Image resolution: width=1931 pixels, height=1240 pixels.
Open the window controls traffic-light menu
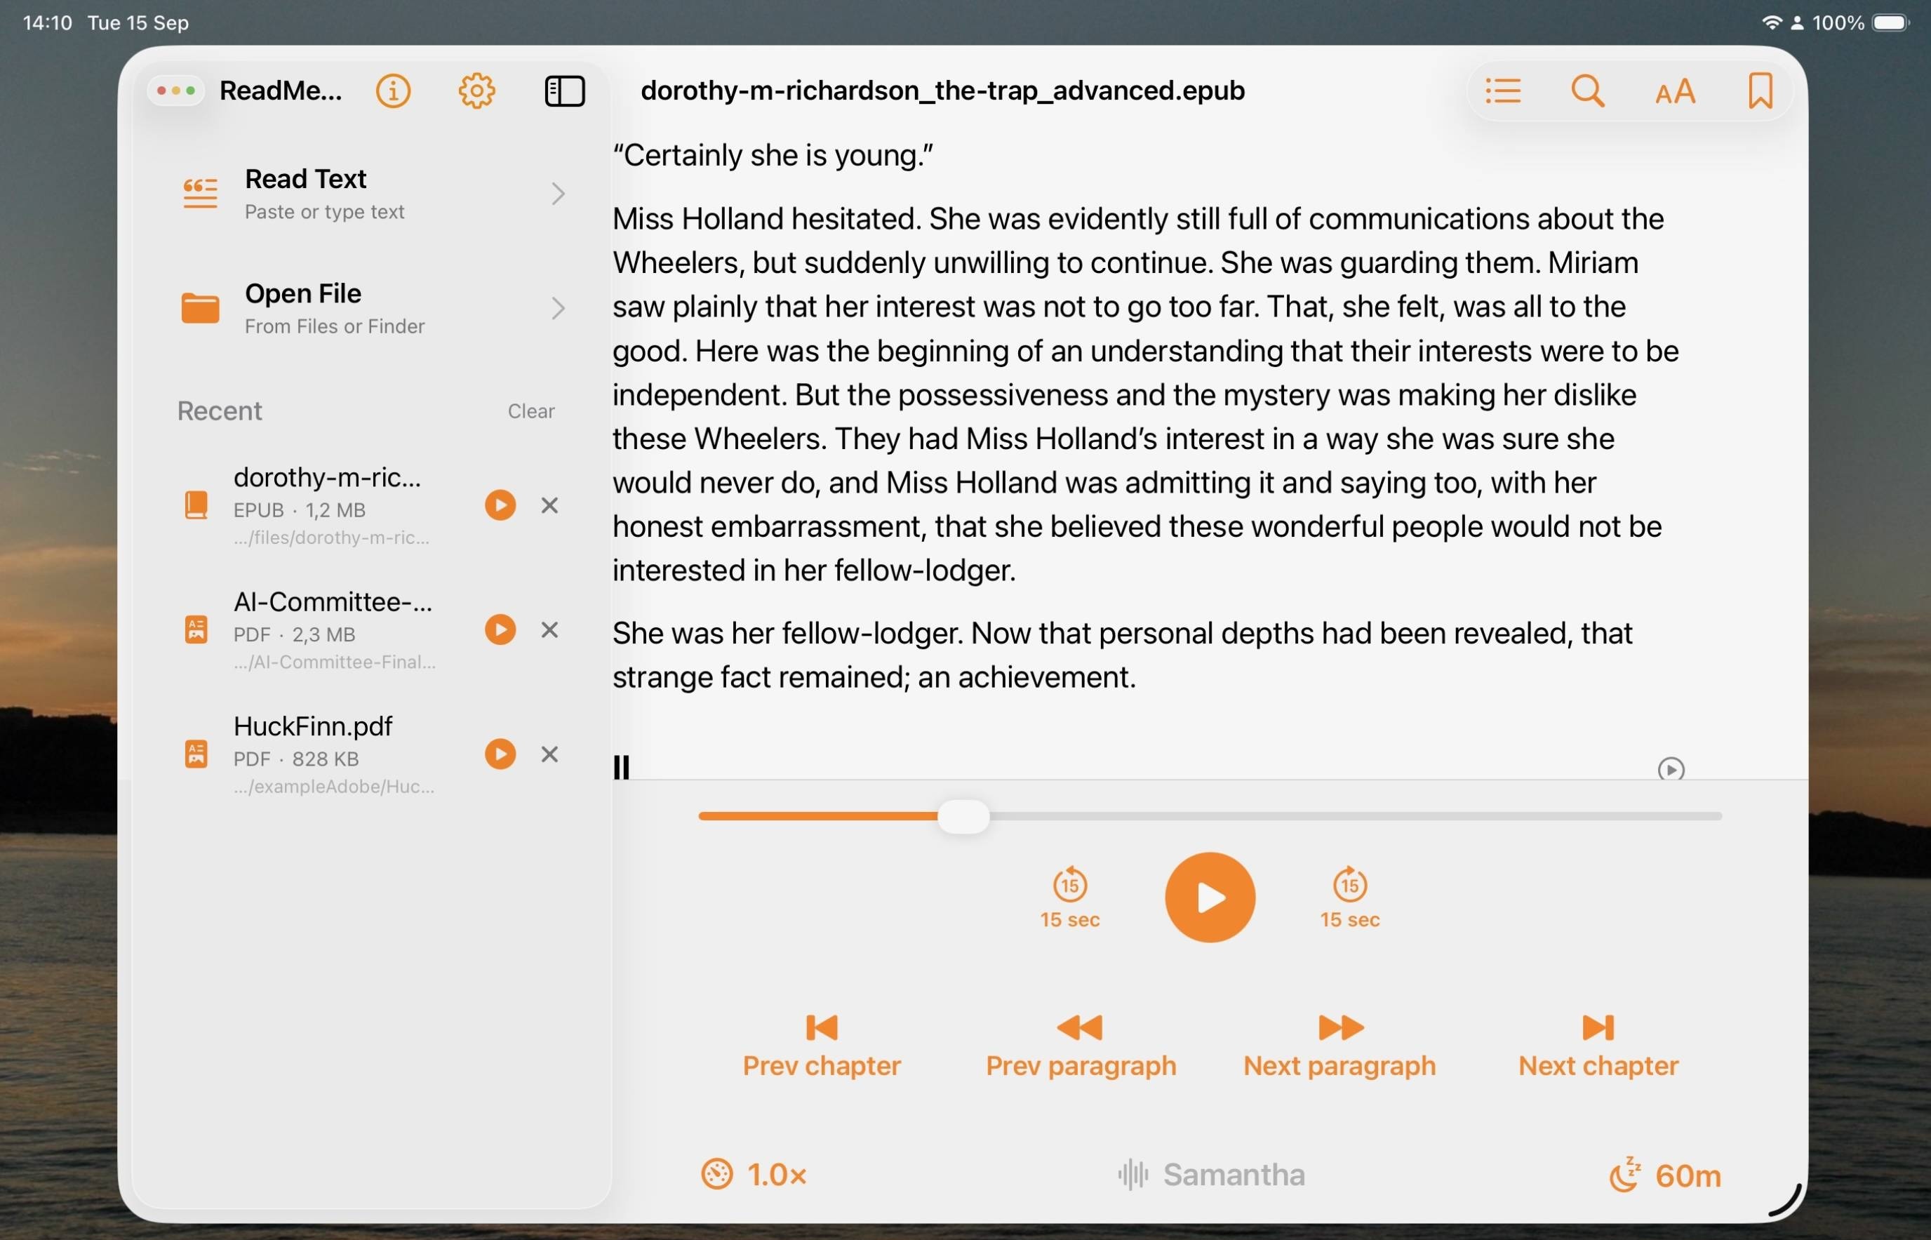[x=176, y=91]
